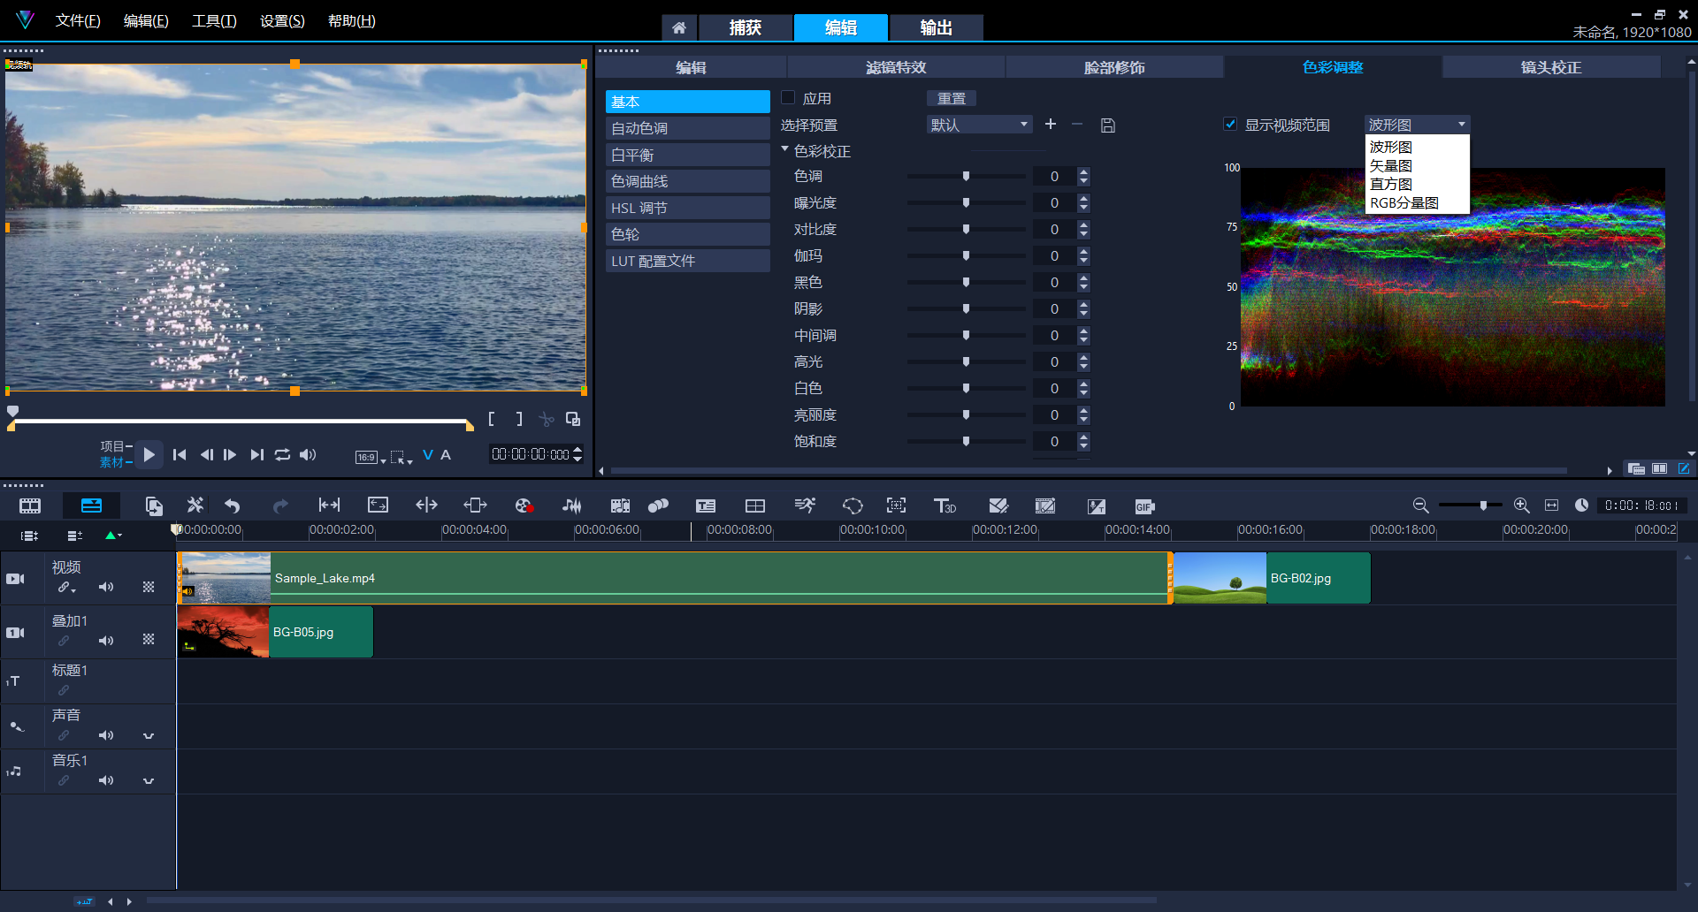Save the color preset with disk icon
This screenshot has height=912, width=1698.
tap(1107, 125)
